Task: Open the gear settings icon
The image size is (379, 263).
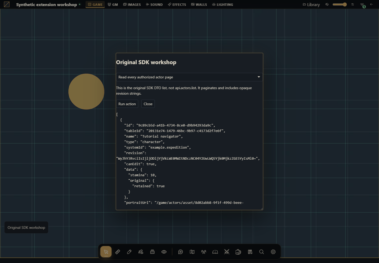Action: [x=273, y=252]
